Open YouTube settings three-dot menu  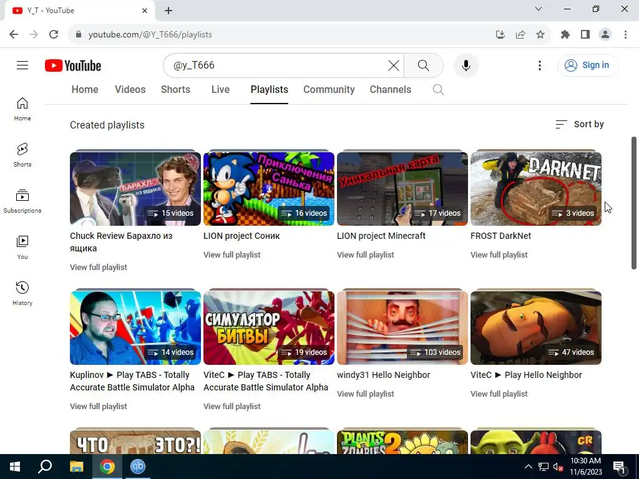click(x=540, y=65)
